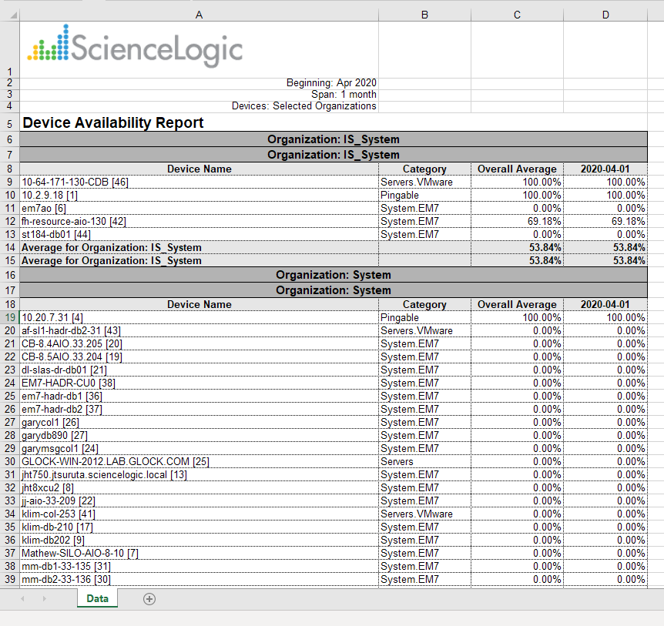
Task: Select column C header
Action: [517, 15]
